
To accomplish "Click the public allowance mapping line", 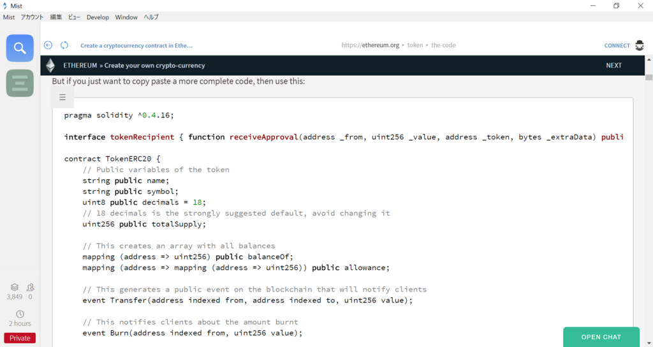I will (236, 267).
